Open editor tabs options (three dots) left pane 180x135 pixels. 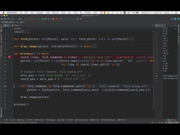[x=153, y=25]
